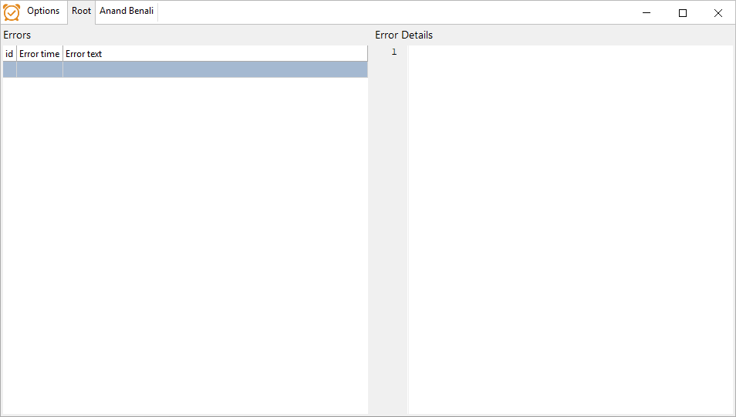Click line number 1 in Error Details gutter
The image size is (736, 417).
393,52
